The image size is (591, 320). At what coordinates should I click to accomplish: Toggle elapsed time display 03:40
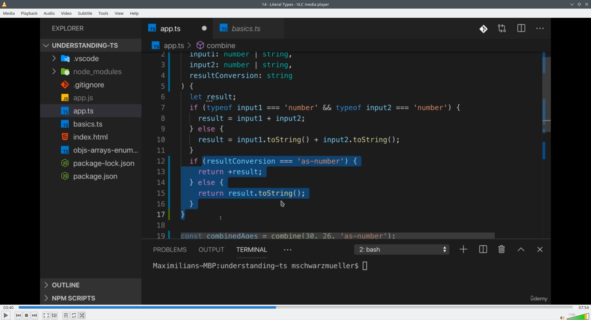tap(8, 307)
